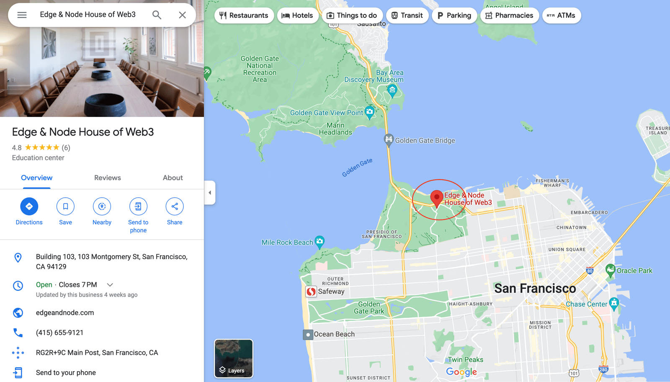Expand opening hours dropdown chevron

(x=110, y=285)
